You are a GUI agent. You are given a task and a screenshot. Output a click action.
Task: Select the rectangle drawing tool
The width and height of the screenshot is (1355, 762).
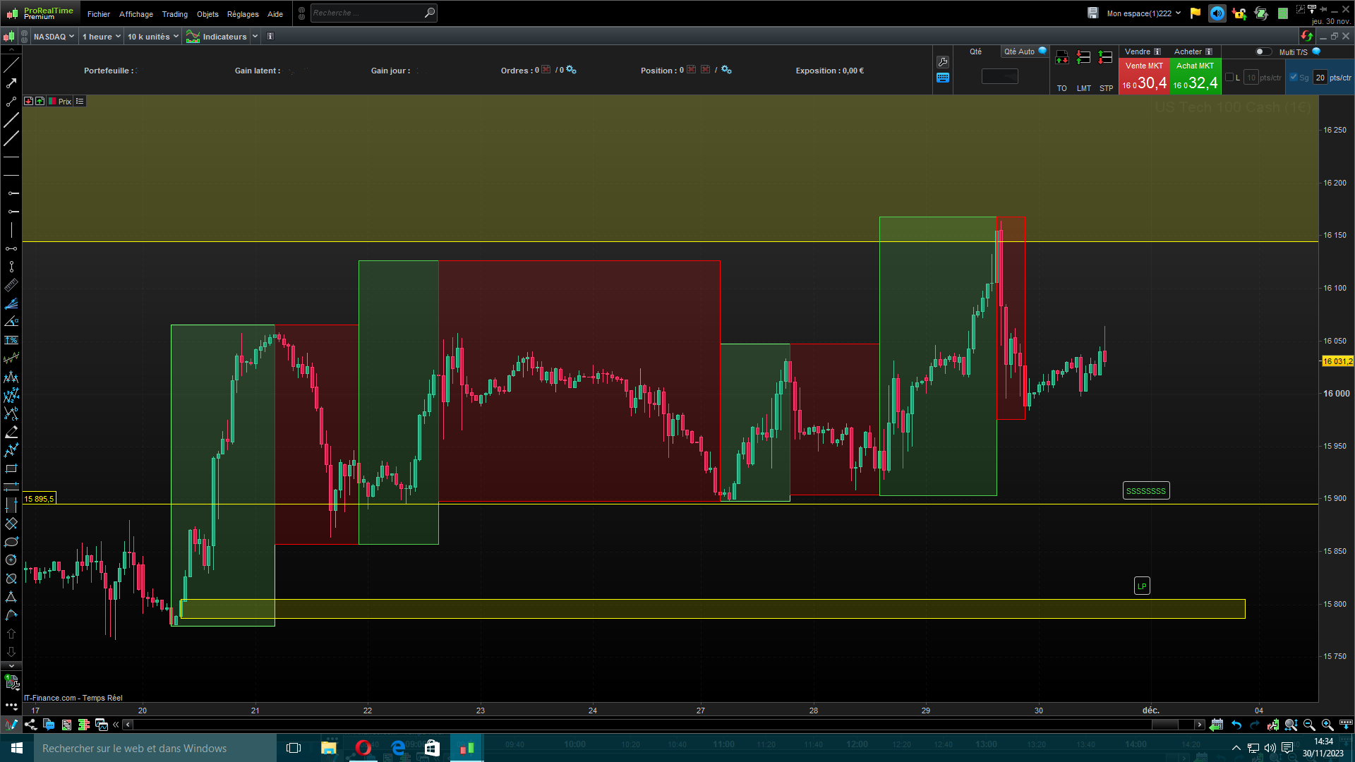point(11,468)
